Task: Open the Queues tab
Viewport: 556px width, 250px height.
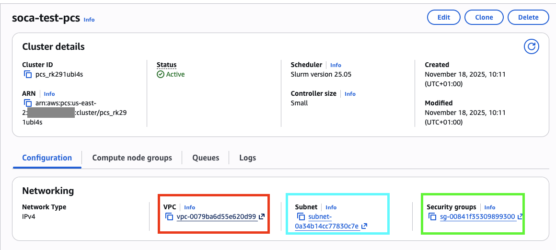Action: click(206, 158)
